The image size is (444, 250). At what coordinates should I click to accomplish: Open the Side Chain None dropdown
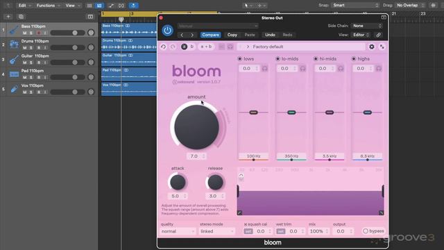[x=367, y=26]
